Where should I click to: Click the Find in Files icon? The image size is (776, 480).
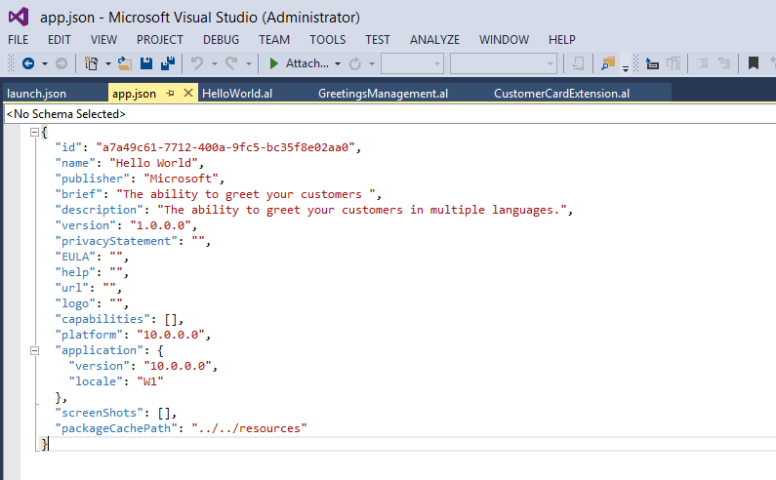(608, 63)
